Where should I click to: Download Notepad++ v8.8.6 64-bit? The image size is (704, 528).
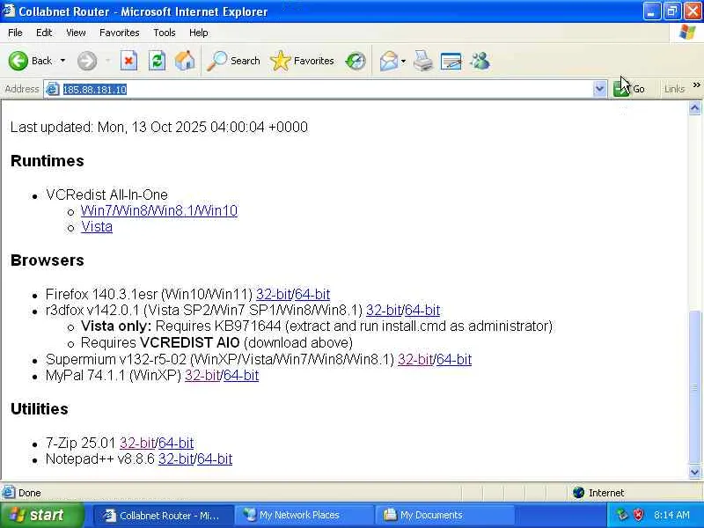pos(215,458)
